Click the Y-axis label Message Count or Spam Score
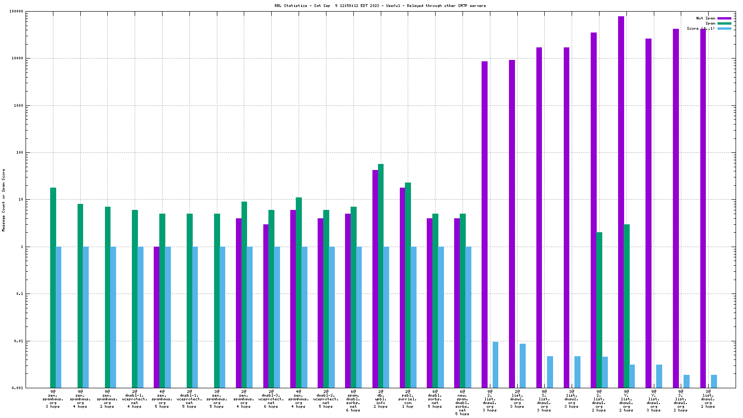743x418 pixels. point(4,200)
